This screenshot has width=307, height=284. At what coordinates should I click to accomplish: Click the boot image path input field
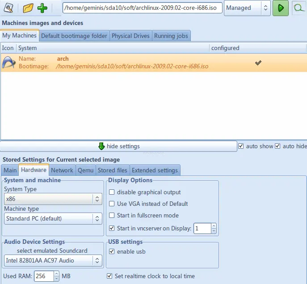point(142,8)
